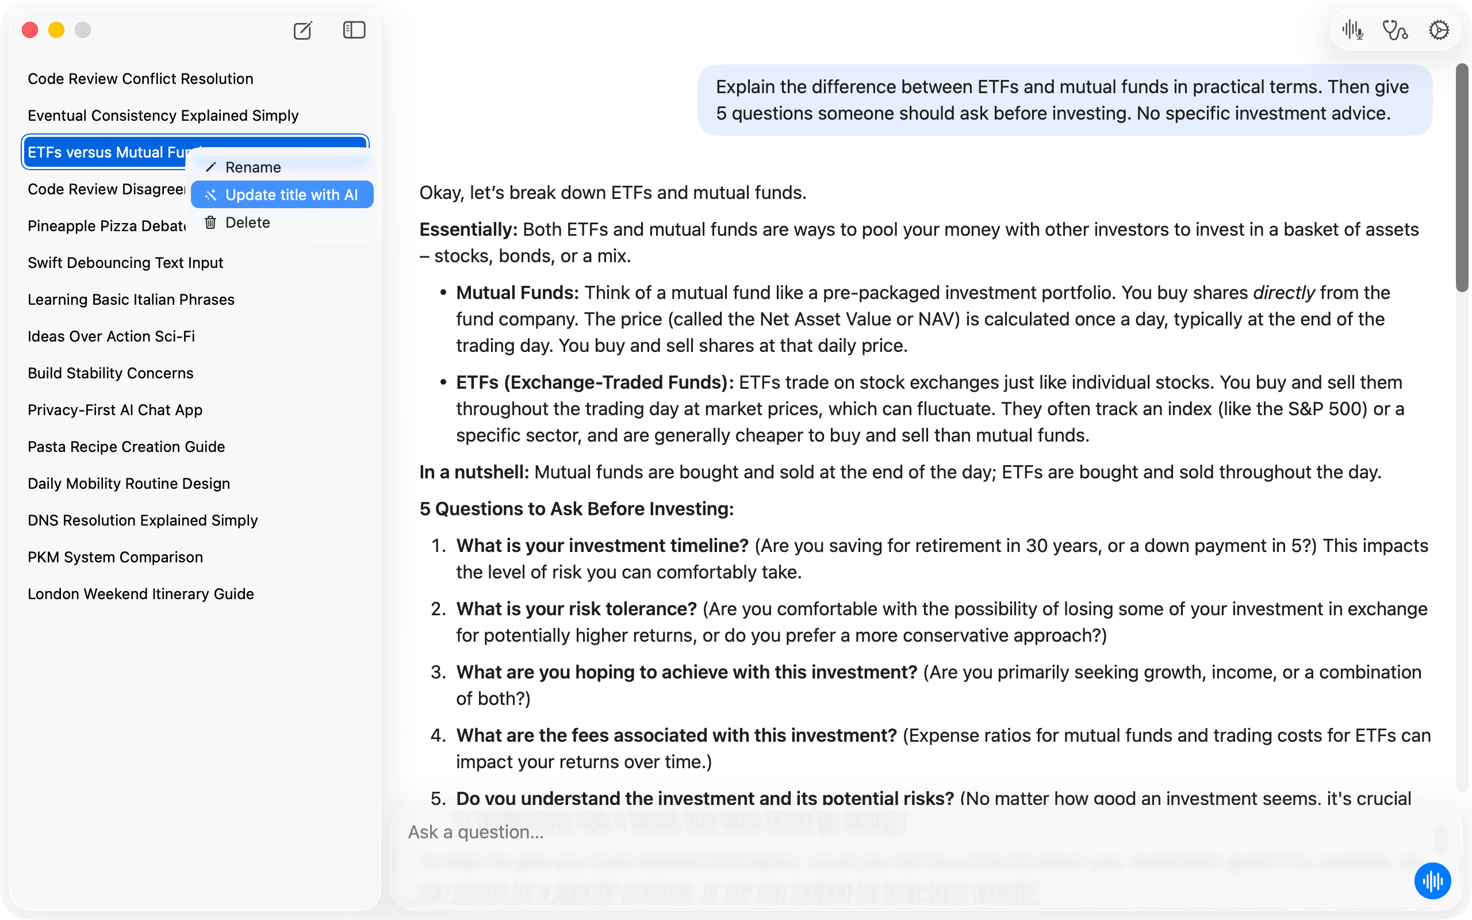Click the chat vertical scrollbar thumb

pos(1463,177)
